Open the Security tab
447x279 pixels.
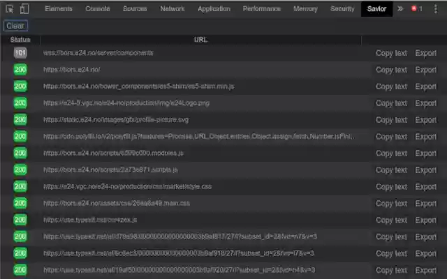342,9
